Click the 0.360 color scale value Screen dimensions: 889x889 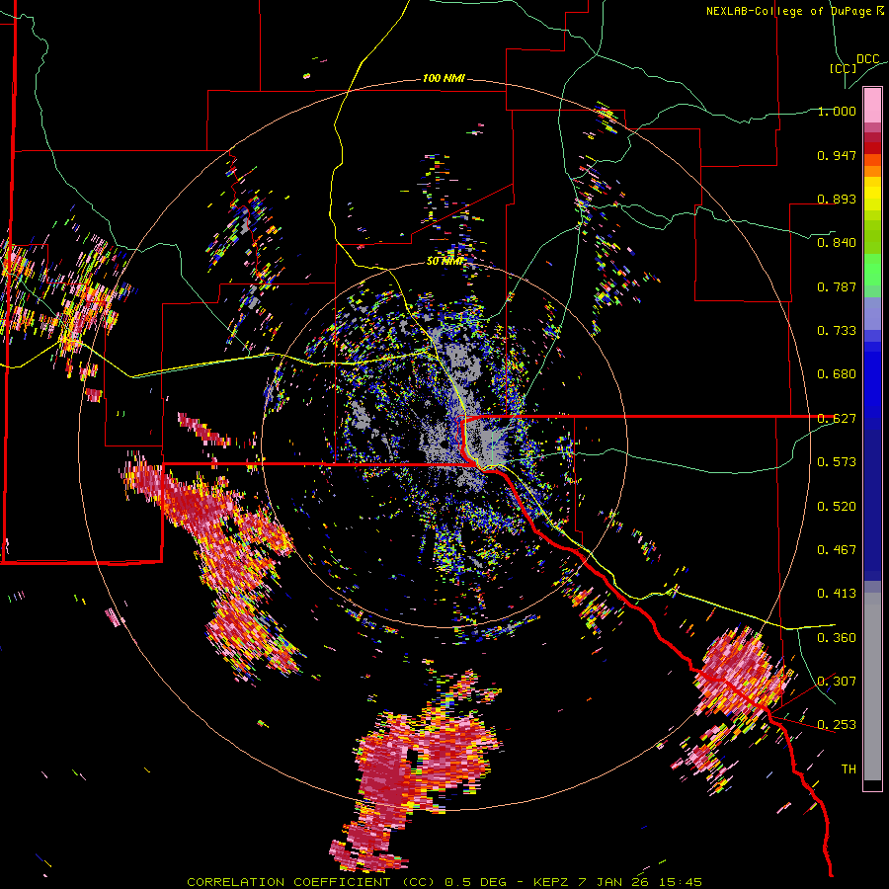pos(837,638)
